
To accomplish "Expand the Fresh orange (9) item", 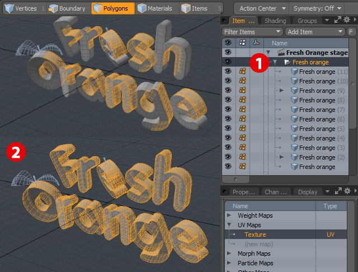I will pos(281,91).
